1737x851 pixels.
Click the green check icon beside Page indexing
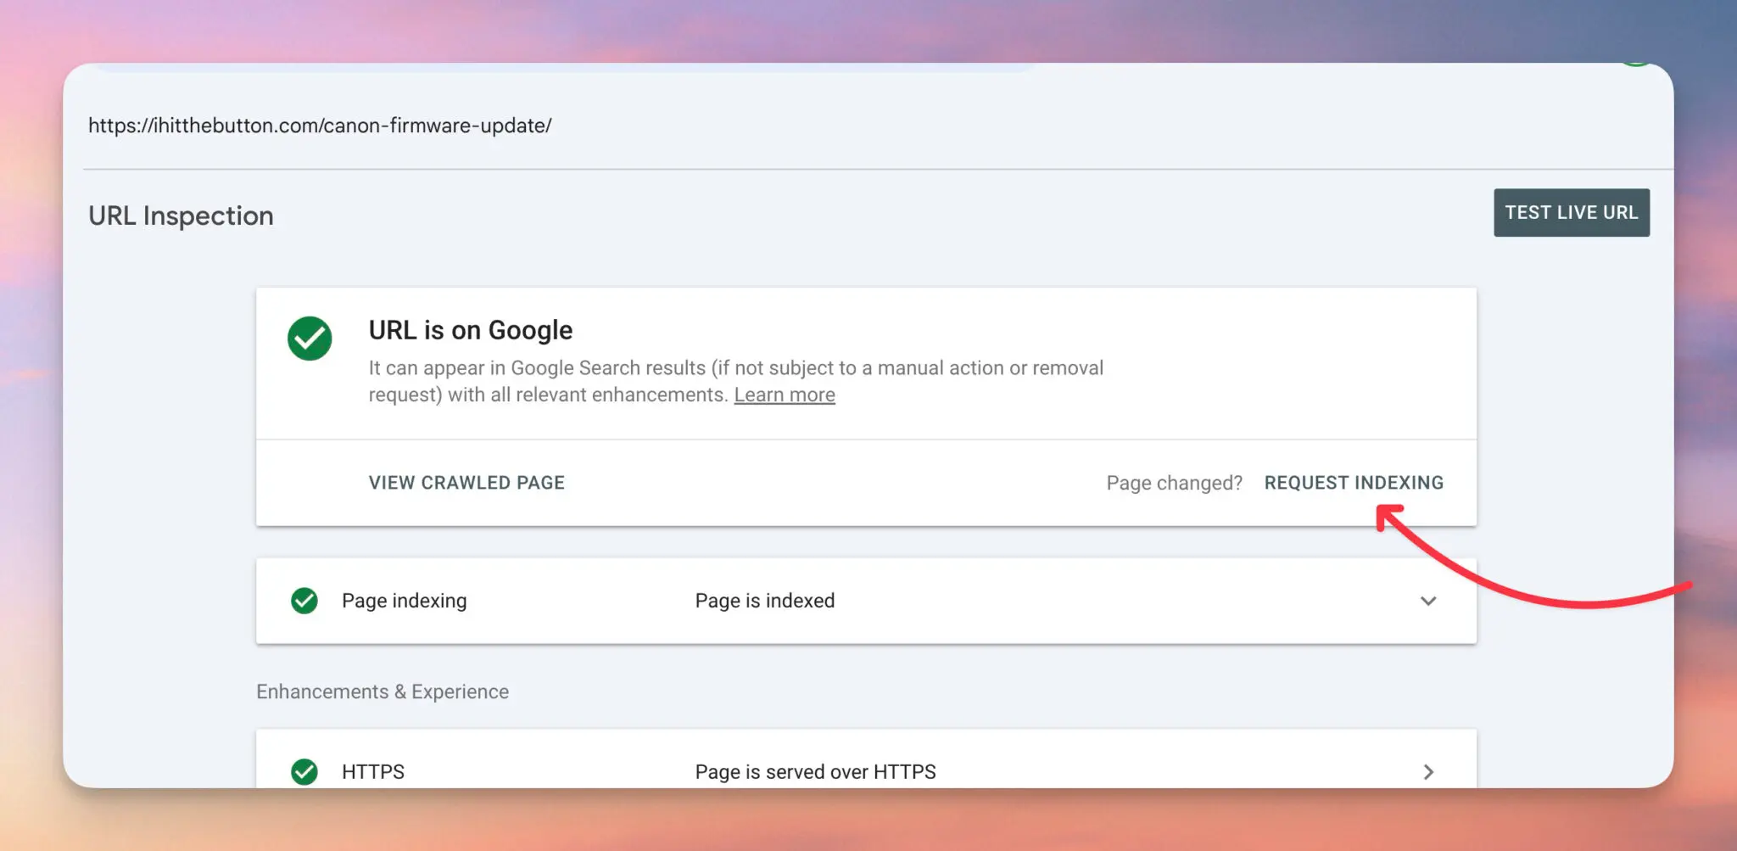pyautogui.click(x=304, y=601)
